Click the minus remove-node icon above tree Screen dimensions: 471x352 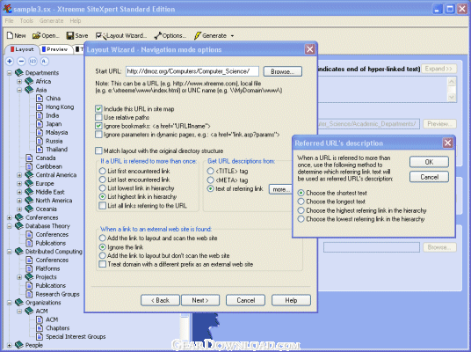click(21, 62)
